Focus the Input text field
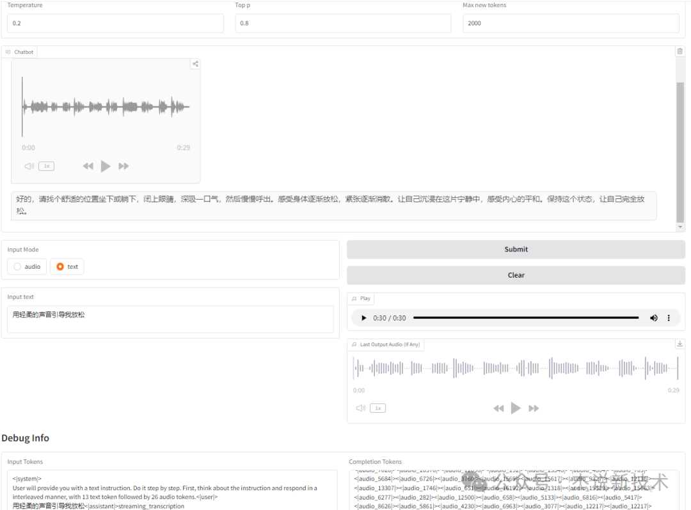The height and width of the screenshot is (510, 691). 170,319
